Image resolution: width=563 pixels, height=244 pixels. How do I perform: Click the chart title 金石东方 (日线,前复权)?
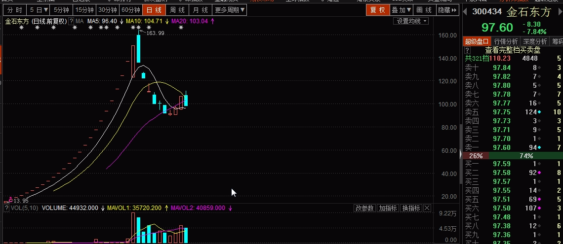pos(36,21)
